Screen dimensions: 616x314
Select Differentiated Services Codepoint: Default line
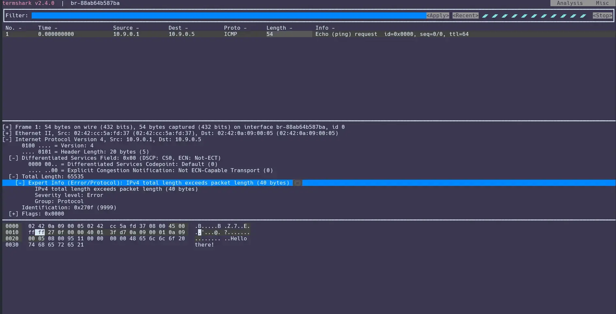(123, 164)
